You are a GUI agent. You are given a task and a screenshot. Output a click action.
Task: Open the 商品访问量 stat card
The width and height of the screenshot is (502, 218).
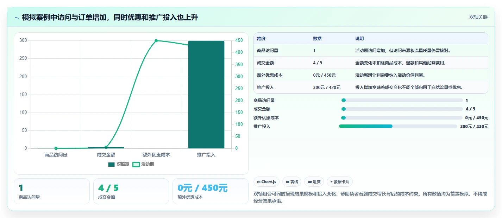52,191
